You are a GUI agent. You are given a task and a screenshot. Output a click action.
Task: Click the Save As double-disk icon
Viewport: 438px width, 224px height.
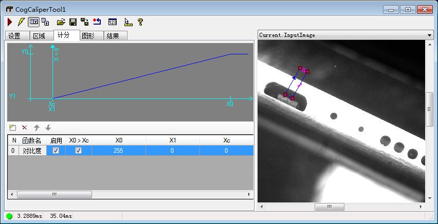point(84,22)
